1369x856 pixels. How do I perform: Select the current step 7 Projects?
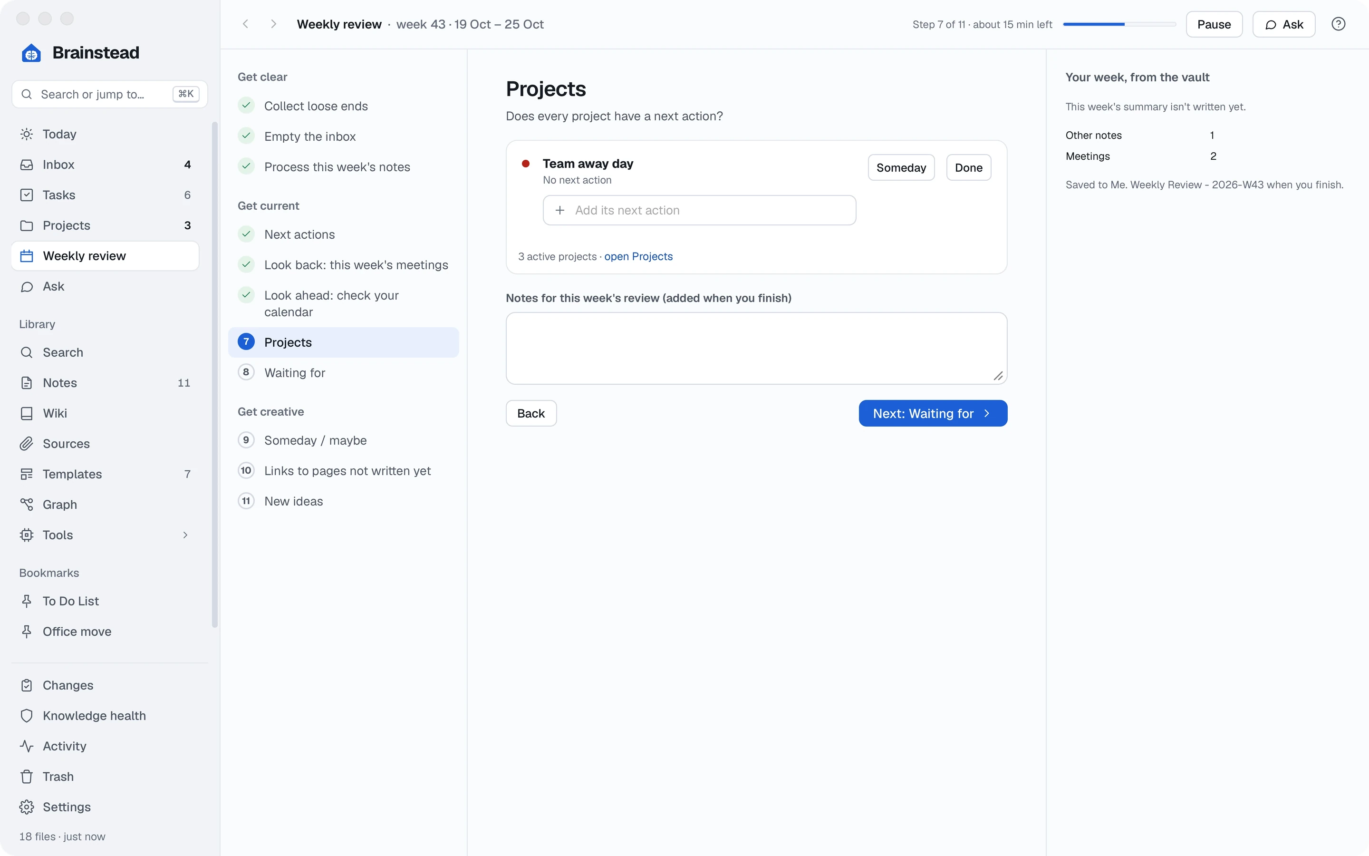[343, 342]
